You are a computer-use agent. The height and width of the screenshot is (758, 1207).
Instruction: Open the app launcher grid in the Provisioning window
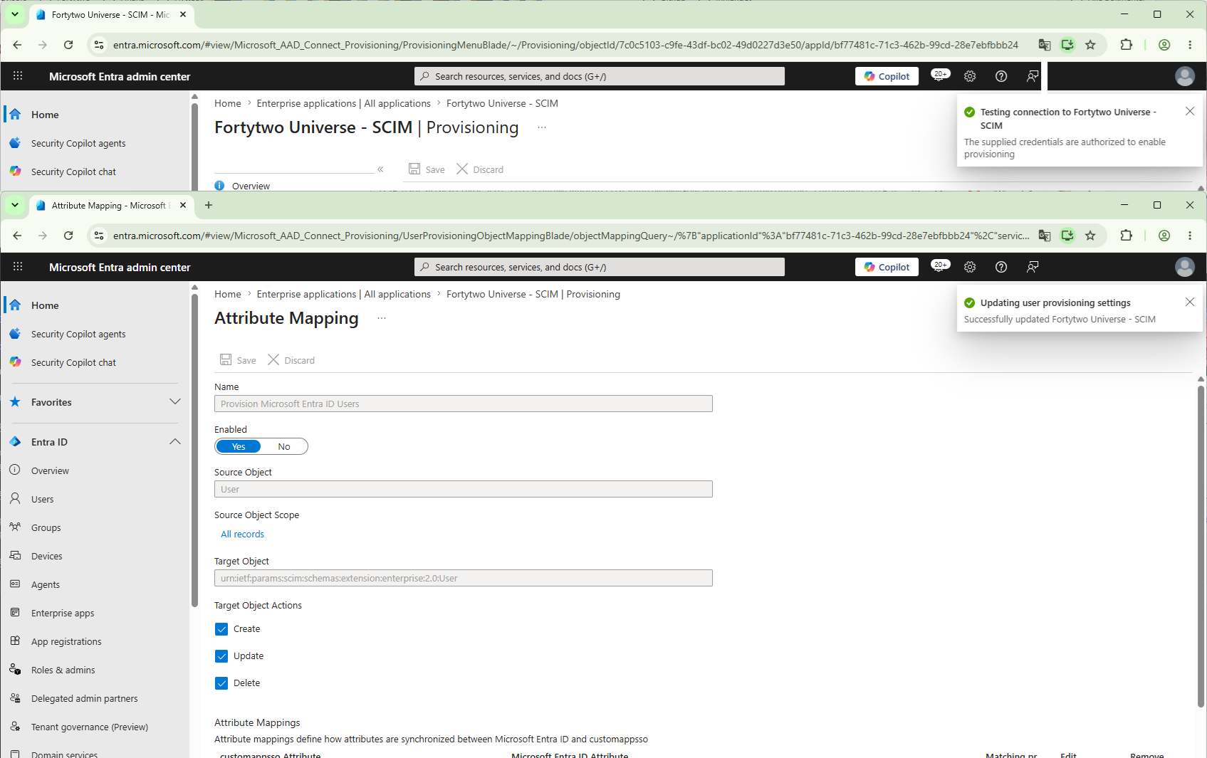[x=18, y=76]
